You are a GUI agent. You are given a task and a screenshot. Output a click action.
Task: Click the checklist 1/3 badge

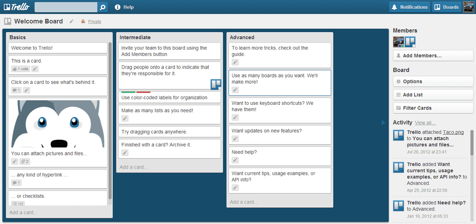(x=18, y=204)
